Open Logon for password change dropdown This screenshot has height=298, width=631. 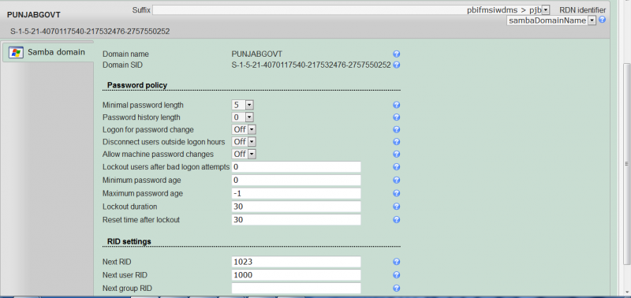(245, 129)
